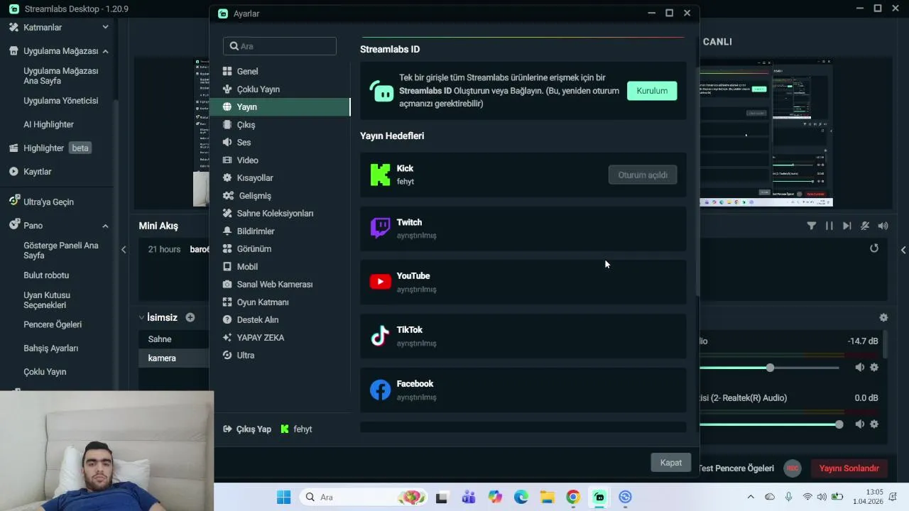Click the right edge panel collapse arrow

pyautogui.click(x=903, y=250)
